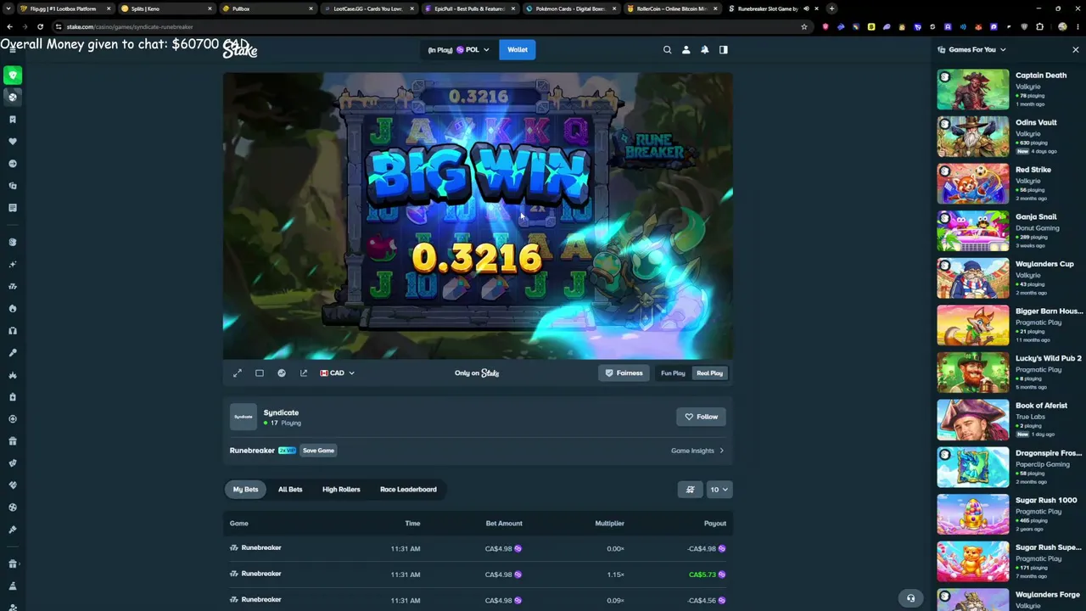Switch to theatre mode view
This screenshot has height=611, width=1086.
click(x=260, y=373)
